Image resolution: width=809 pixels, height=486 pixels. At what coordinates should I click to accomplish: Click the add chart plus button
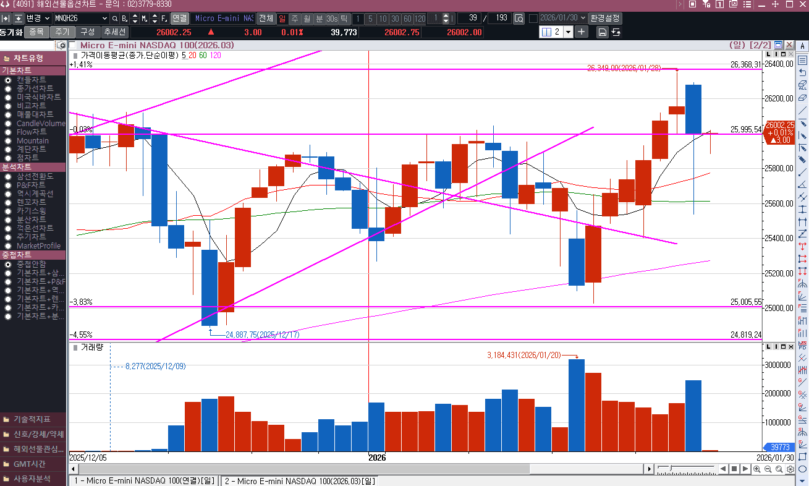pyautogui.click(x=581, y=32)
